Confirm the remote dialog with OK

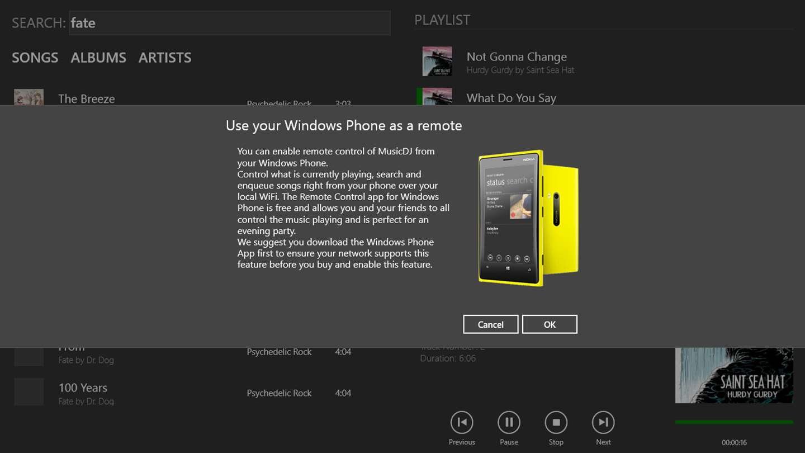point(550,324)
